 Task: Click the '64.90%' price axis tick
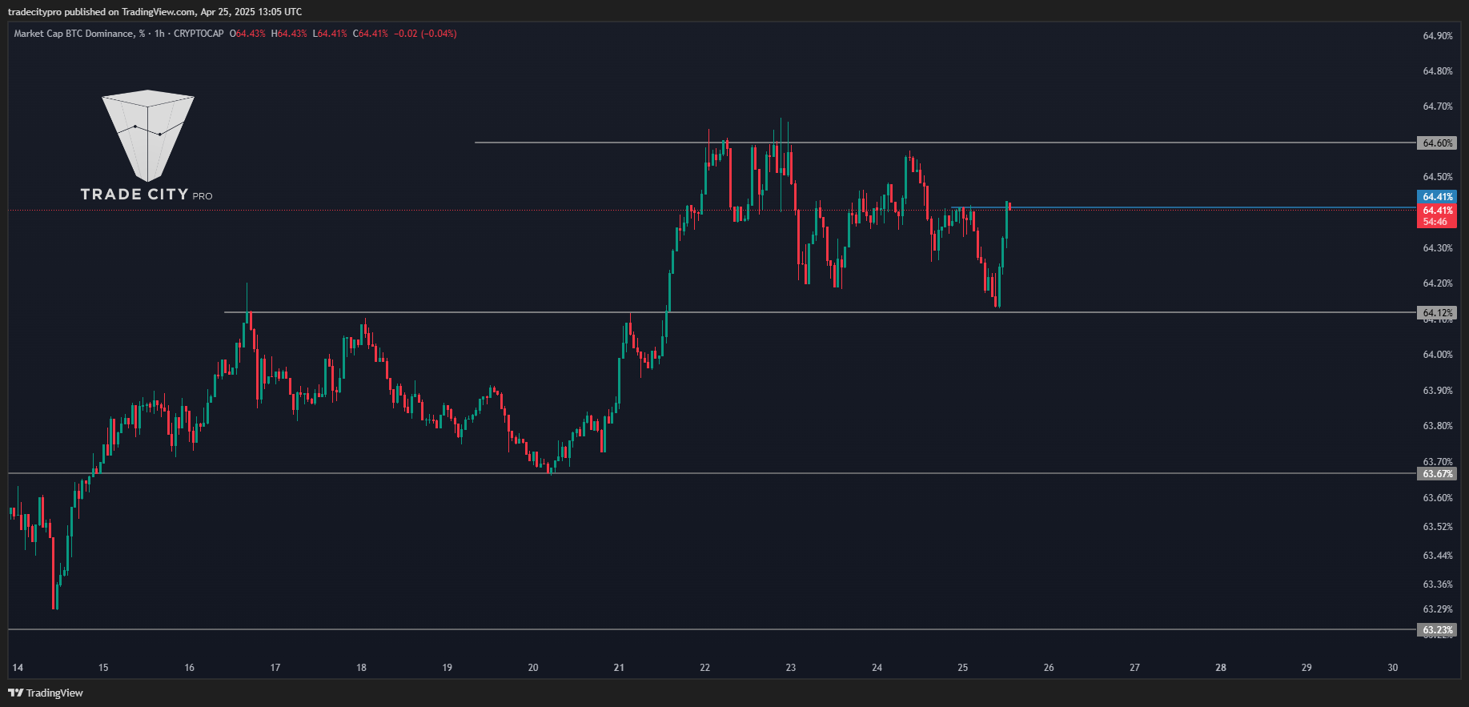tap(1438, 36)
